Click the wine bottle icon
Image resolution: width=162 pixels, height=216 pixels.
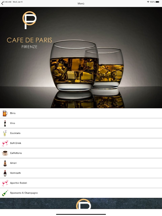[5, 123]
